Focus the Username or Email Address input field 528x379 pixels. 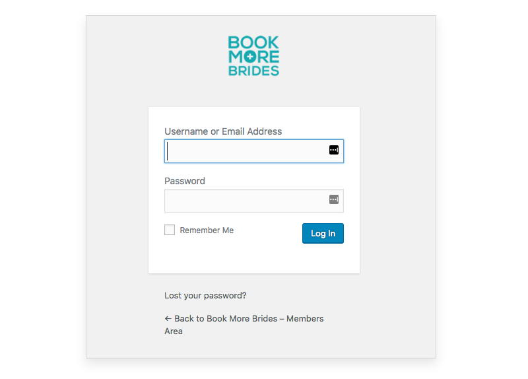[254, 151]
